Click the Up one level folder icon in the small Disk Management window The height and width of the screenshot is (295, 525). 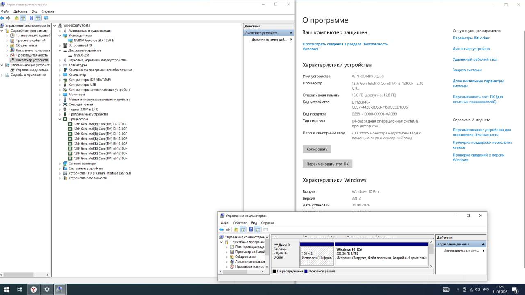tap(236, 229)
